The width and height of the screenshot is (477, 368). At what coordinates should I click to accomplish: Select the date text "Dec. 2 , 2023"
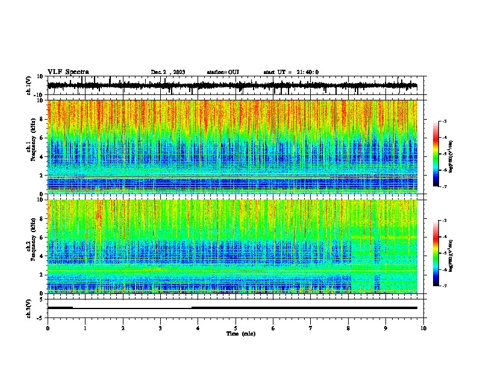(x=168, y=72)
